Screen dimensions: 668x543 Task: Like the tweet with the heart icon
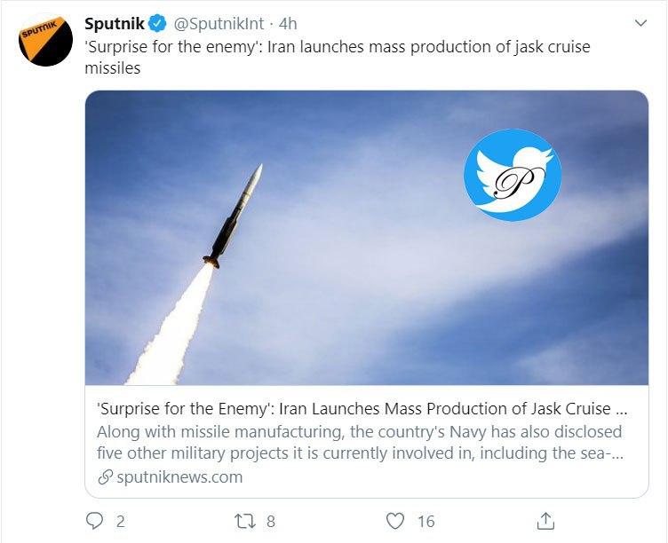396,521
